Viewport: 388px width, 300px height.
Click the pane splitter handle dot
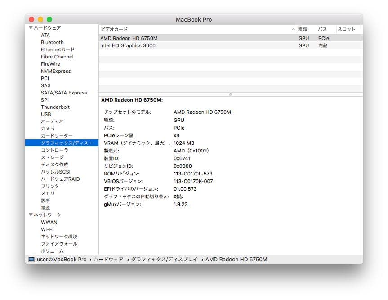tap(231, 94)
